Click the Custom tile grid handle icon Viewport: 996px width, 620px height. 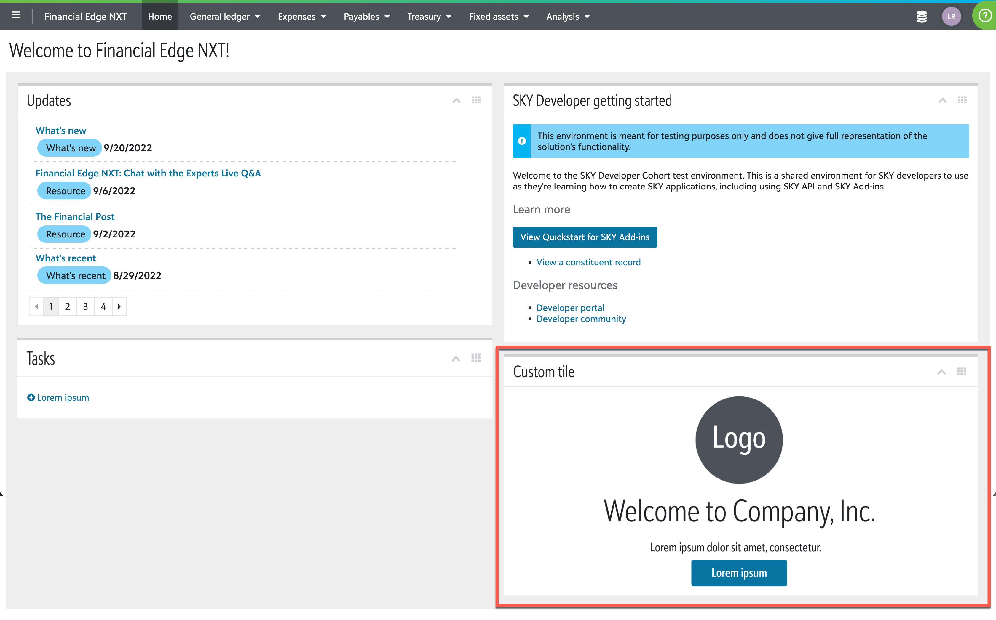point(962,372)
